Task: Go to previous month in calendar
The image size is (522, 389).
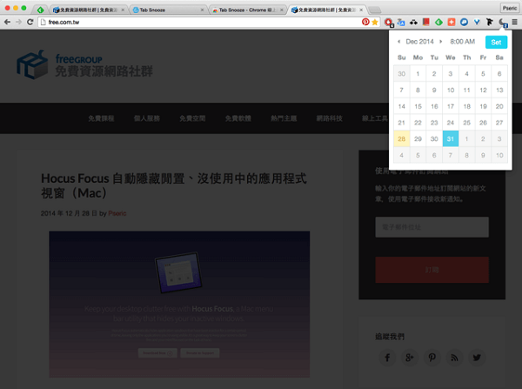Action: (x=398, y=42)
